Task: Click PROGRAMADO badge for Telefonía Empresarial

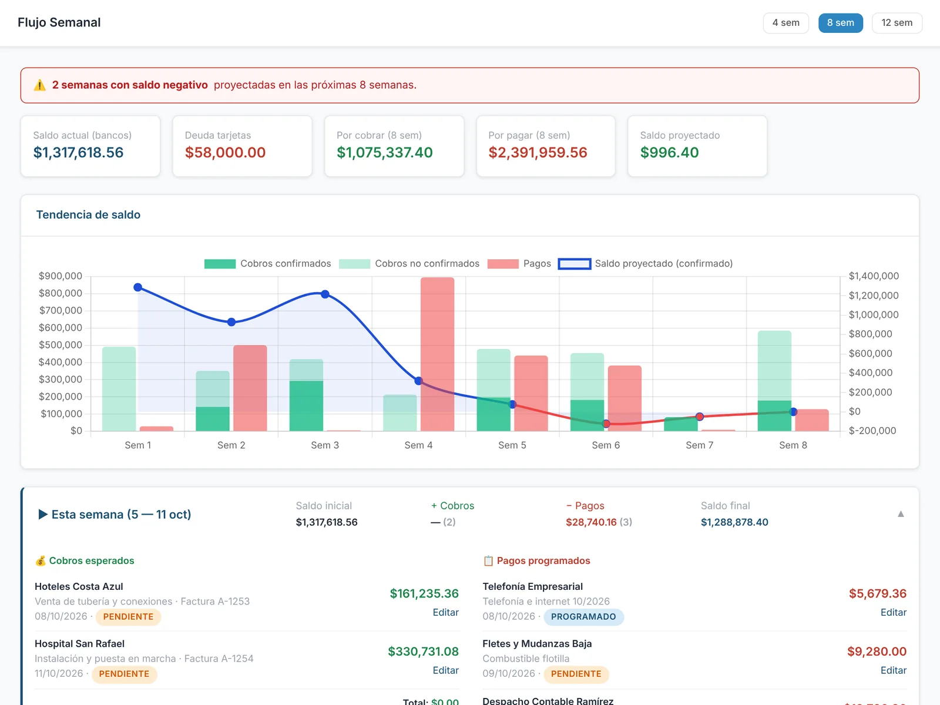Action: 583,617
